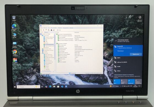The height and width of the screenshot is (107, 154).
Task: Open Цей ПК desktop icon
Action: 14,36
